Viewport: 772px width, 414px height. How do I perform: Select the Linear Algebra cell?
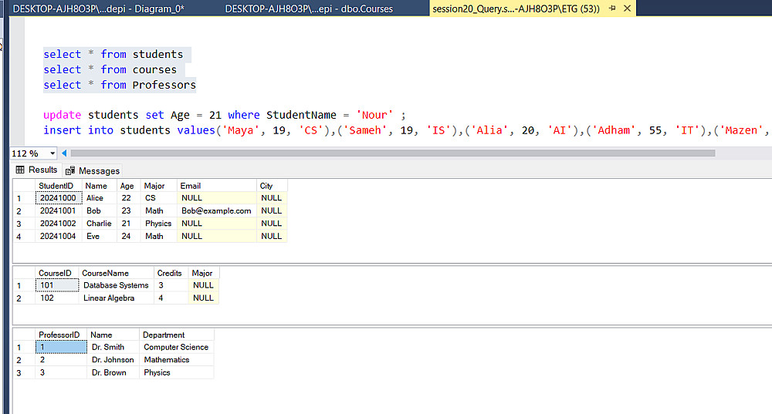(116, 298)
